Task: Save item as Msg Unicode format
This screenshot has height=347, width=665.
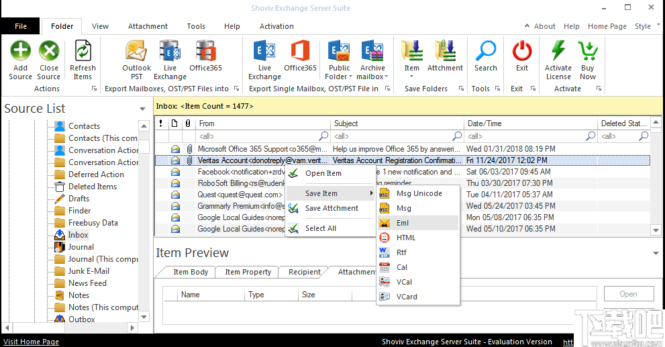Action: coord(418,193)
